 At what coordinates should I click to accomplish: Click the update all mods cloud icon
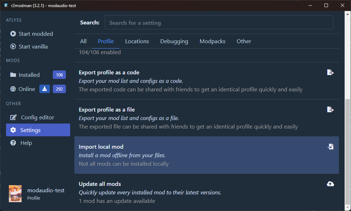pos(330,184)
